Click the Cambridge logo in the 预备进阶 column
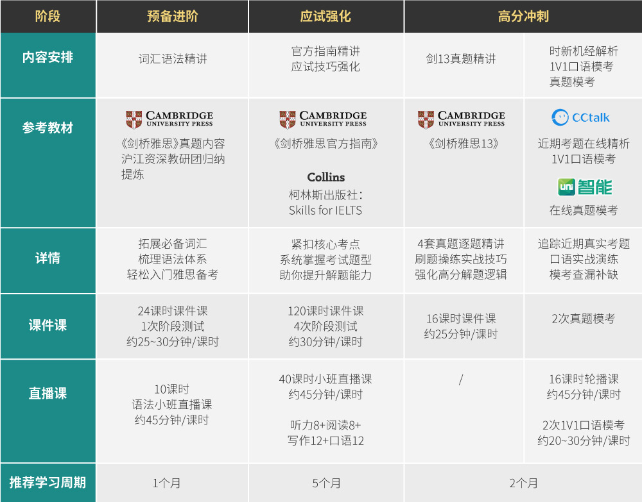The width and height of the screenshot is (642, 502). pyautogui.click(x=169, y=119)
